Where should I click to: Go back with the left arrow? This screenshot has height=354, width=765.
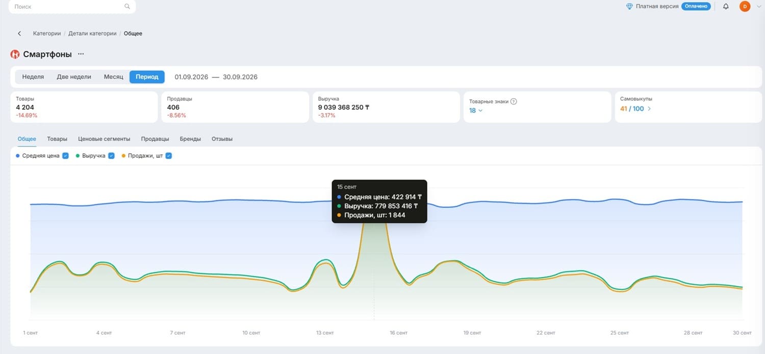[19, 34]
